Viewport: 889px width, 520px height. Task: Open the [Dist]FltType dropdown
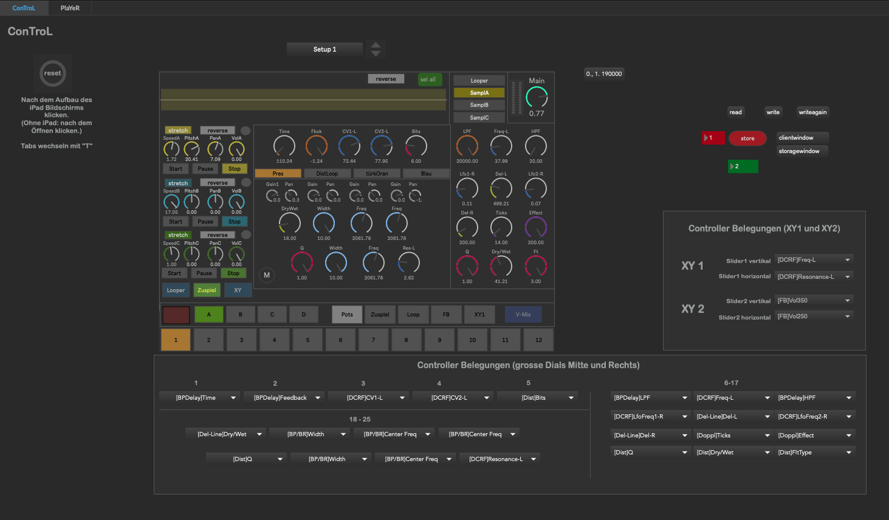tap(815, 453)
